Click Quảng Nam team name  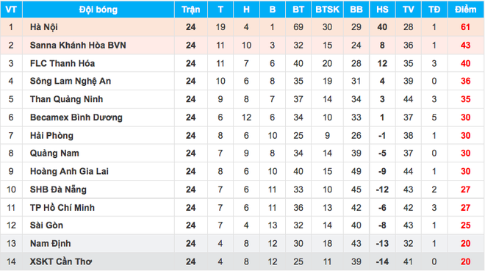point(54,153)
